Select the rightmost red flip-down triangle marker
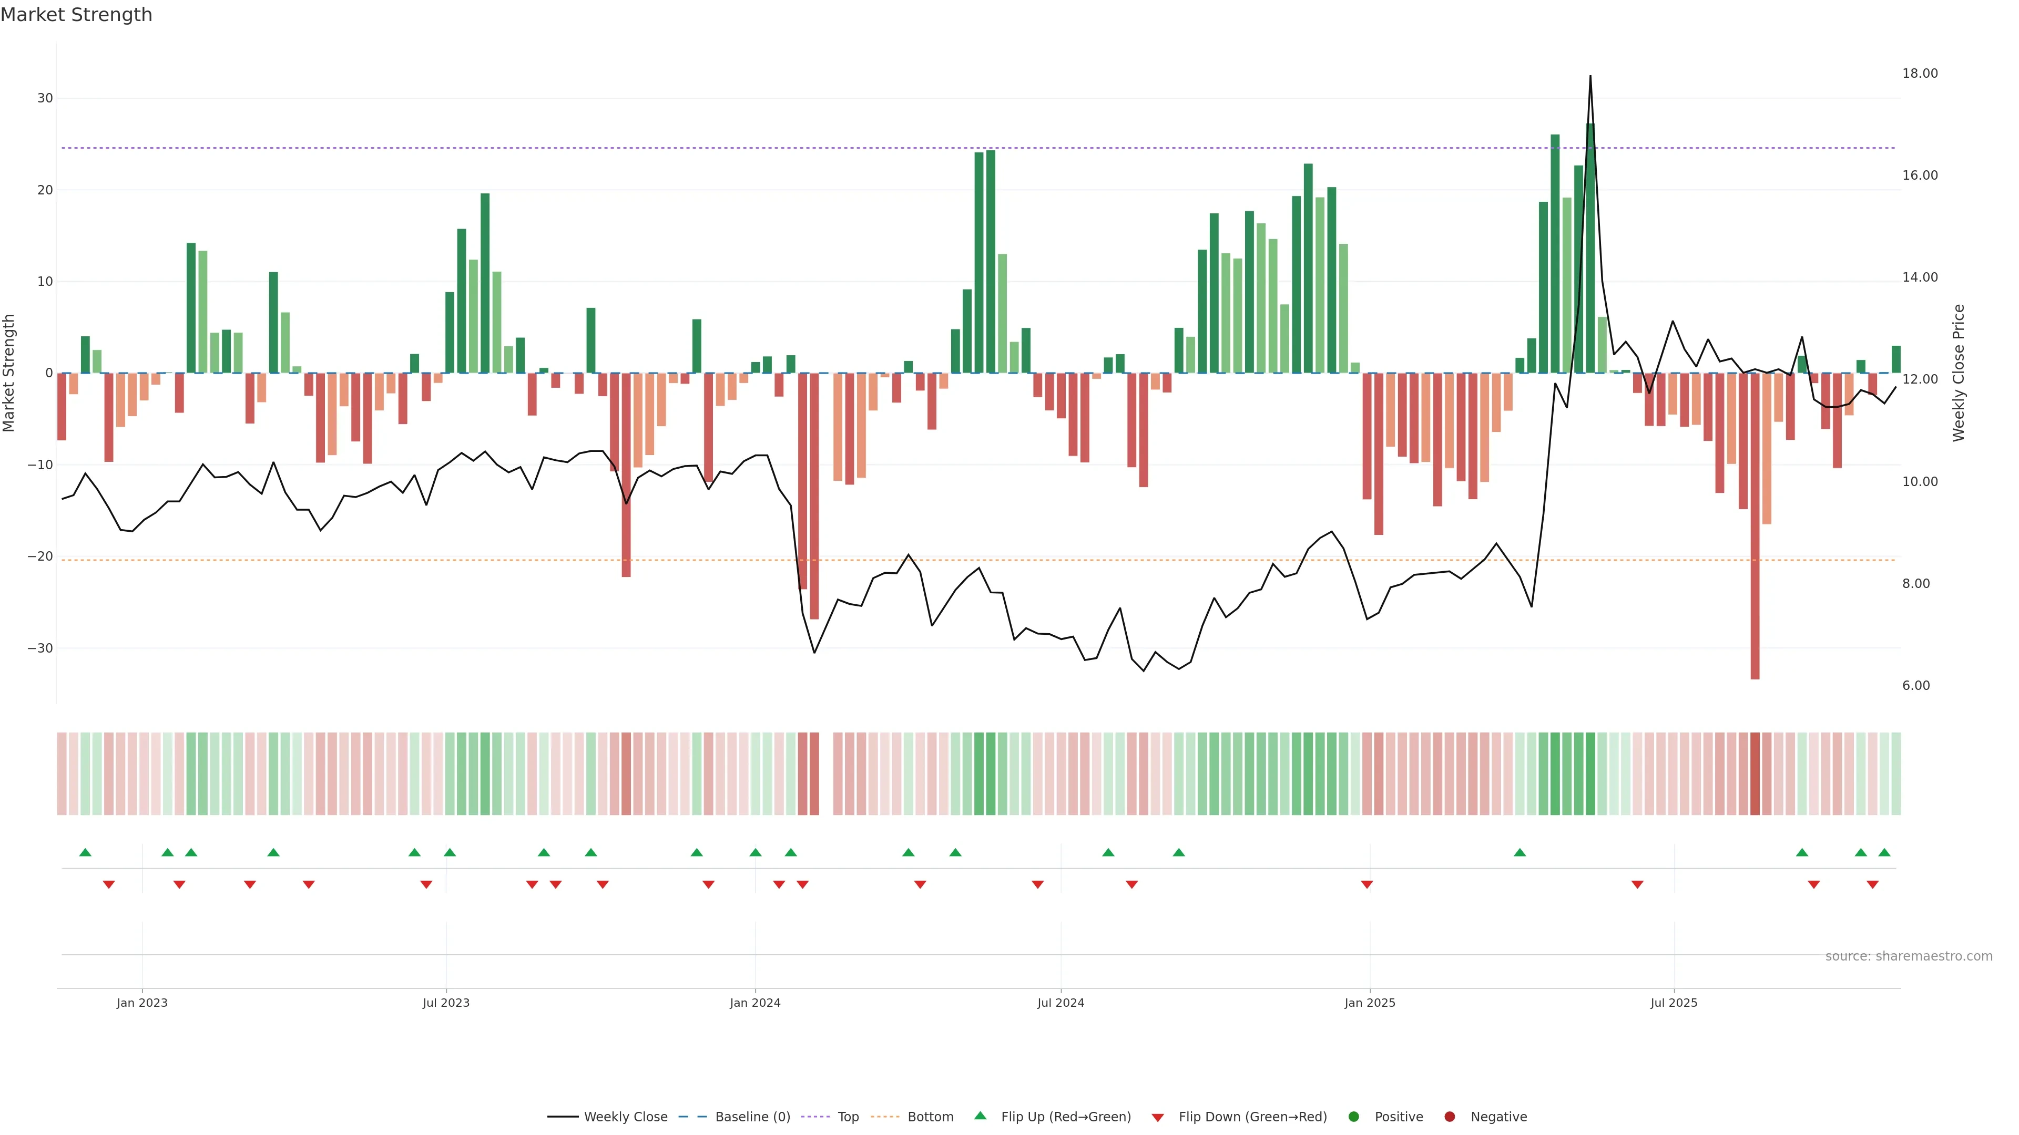This screenshot has width=2019, height=1135. pyautogui.click(x=1872, y=884)
